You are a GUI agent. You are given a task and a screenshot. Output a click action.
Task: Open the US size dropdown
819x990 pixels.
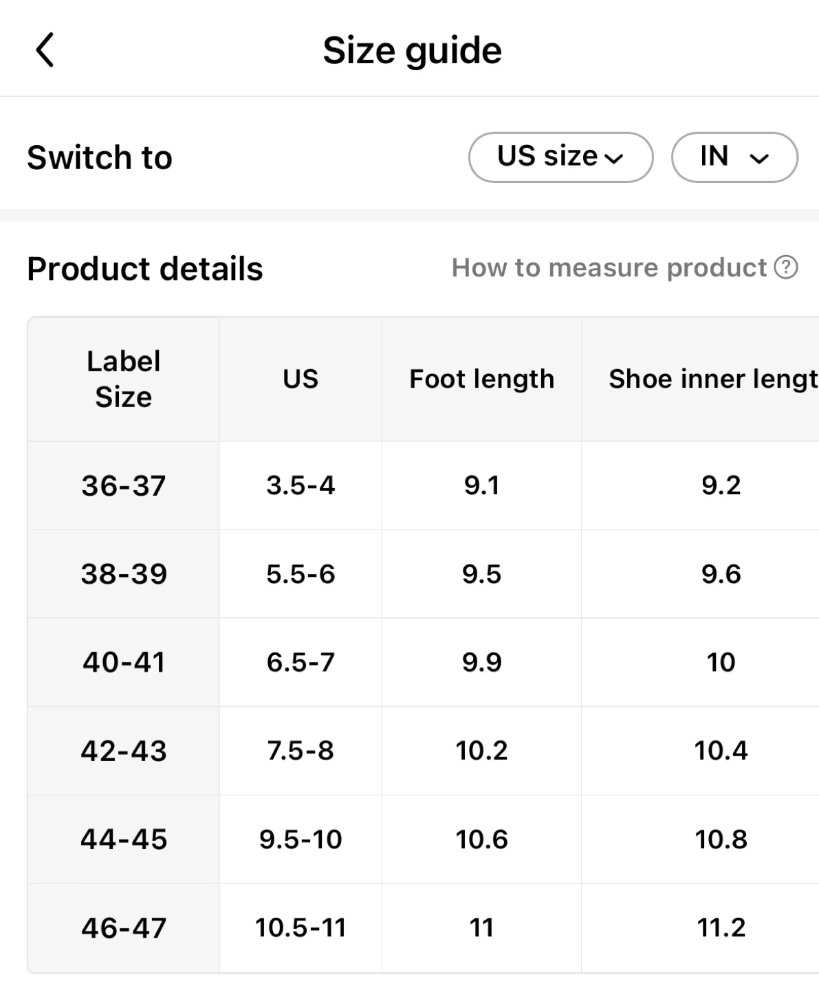560,157
